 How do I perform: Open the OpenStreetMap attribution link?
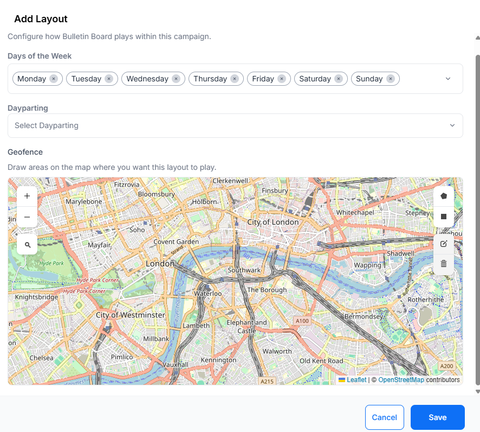(401, 380)
